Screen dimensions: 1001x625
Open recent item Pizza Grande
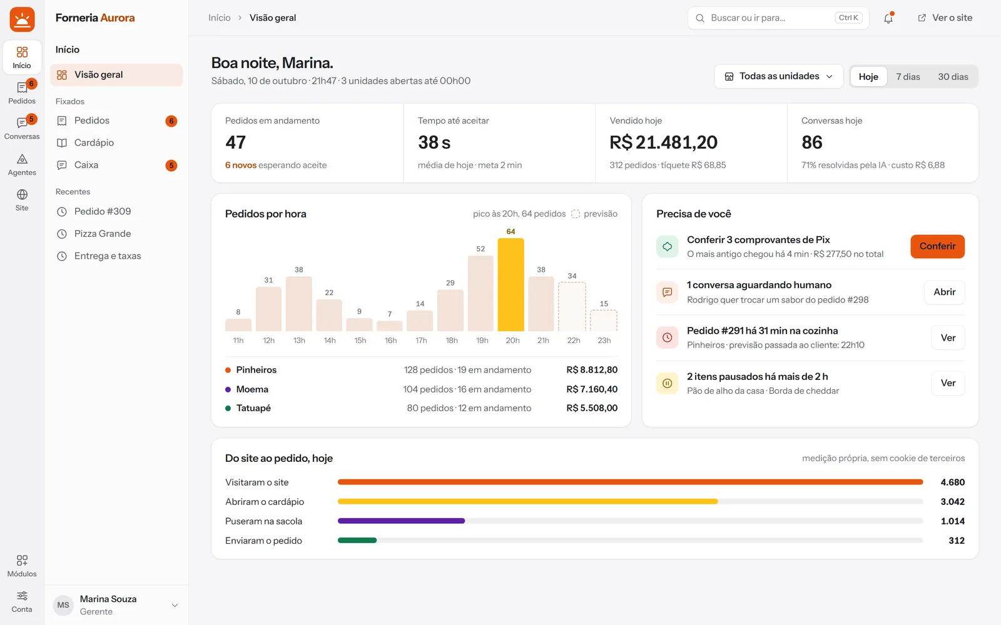116,234
